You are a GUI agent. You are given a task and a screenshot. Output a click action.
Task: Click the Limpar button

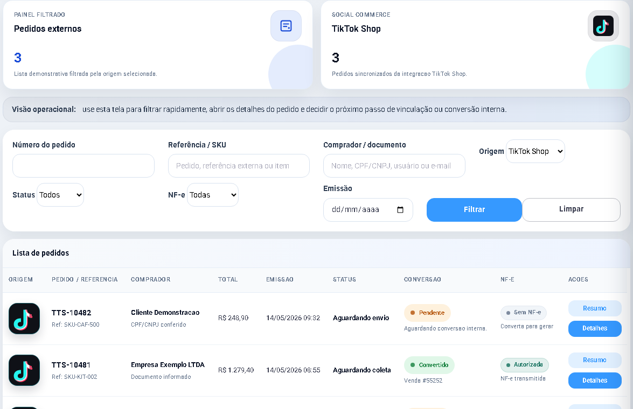[x=571, y=209]
